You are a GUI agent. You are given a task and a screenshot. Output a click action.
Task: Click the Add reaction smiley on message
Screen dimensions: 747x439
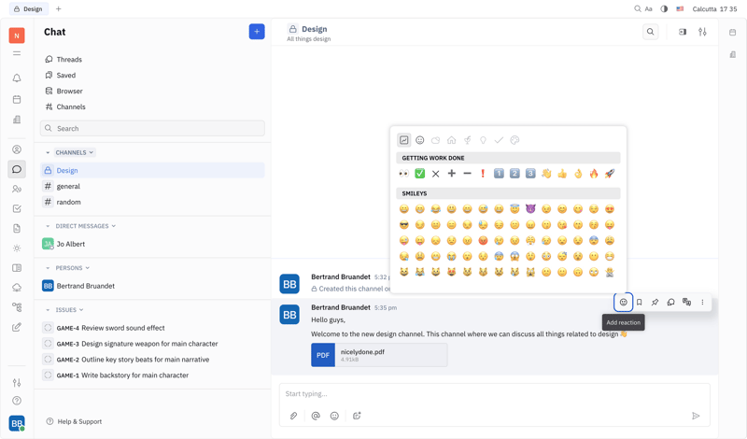tap(623, 303)
